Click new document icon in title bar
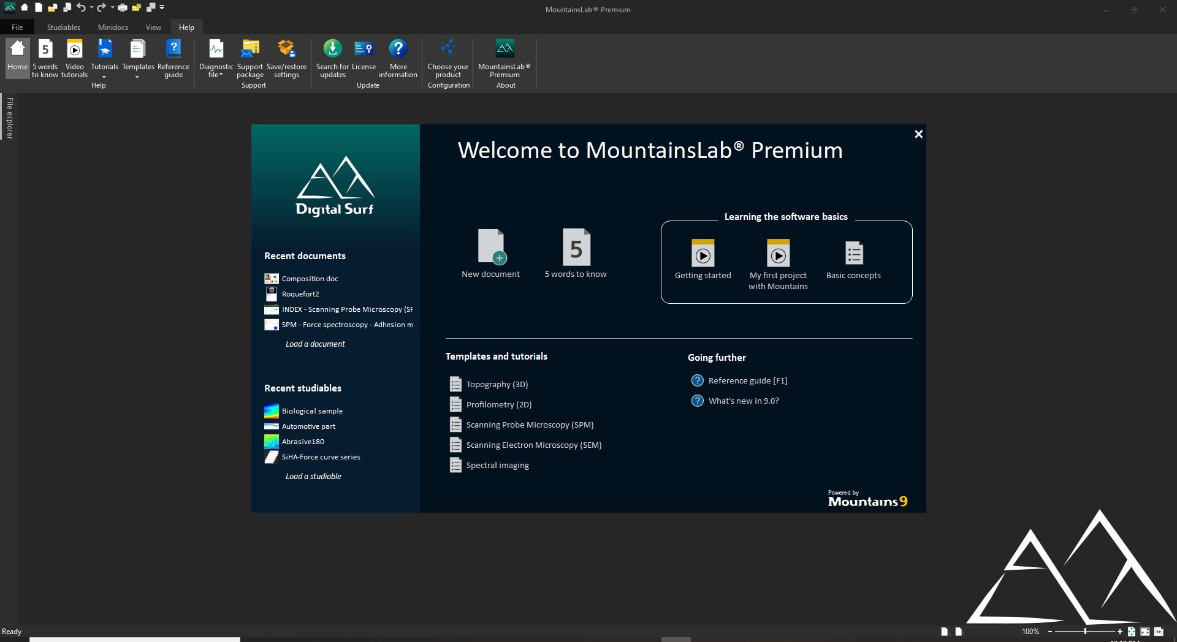 [38, 8]
